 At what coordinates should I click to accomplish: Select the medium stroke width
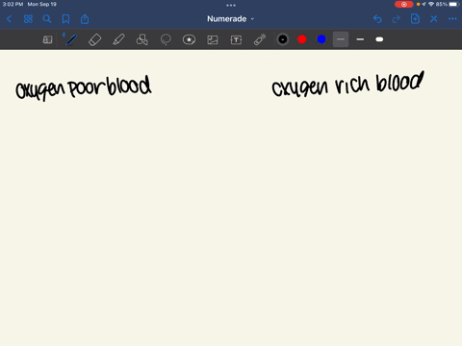pos(360,39)
